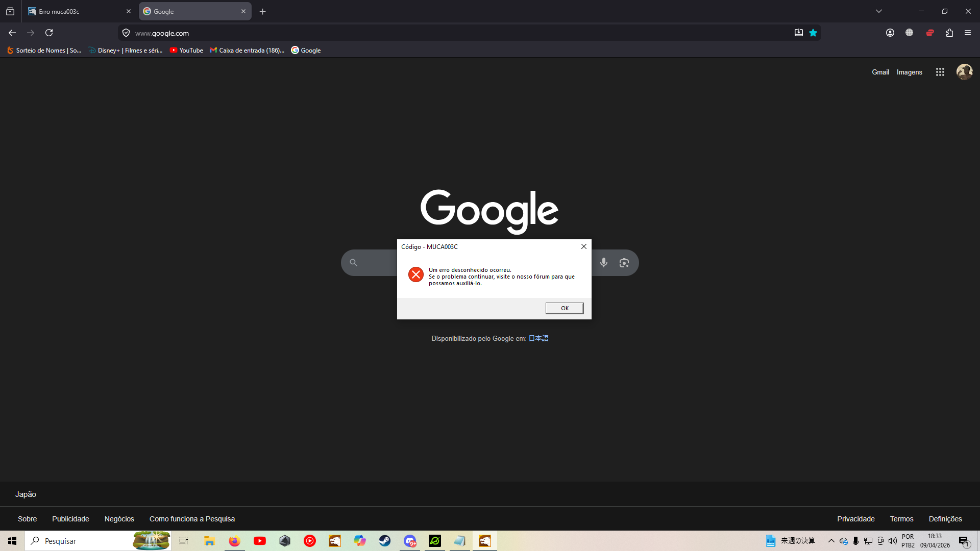Viewport: 980px width, 551px height.
Task: Show hidden system tray icons
Action: [x=831, y=541]
